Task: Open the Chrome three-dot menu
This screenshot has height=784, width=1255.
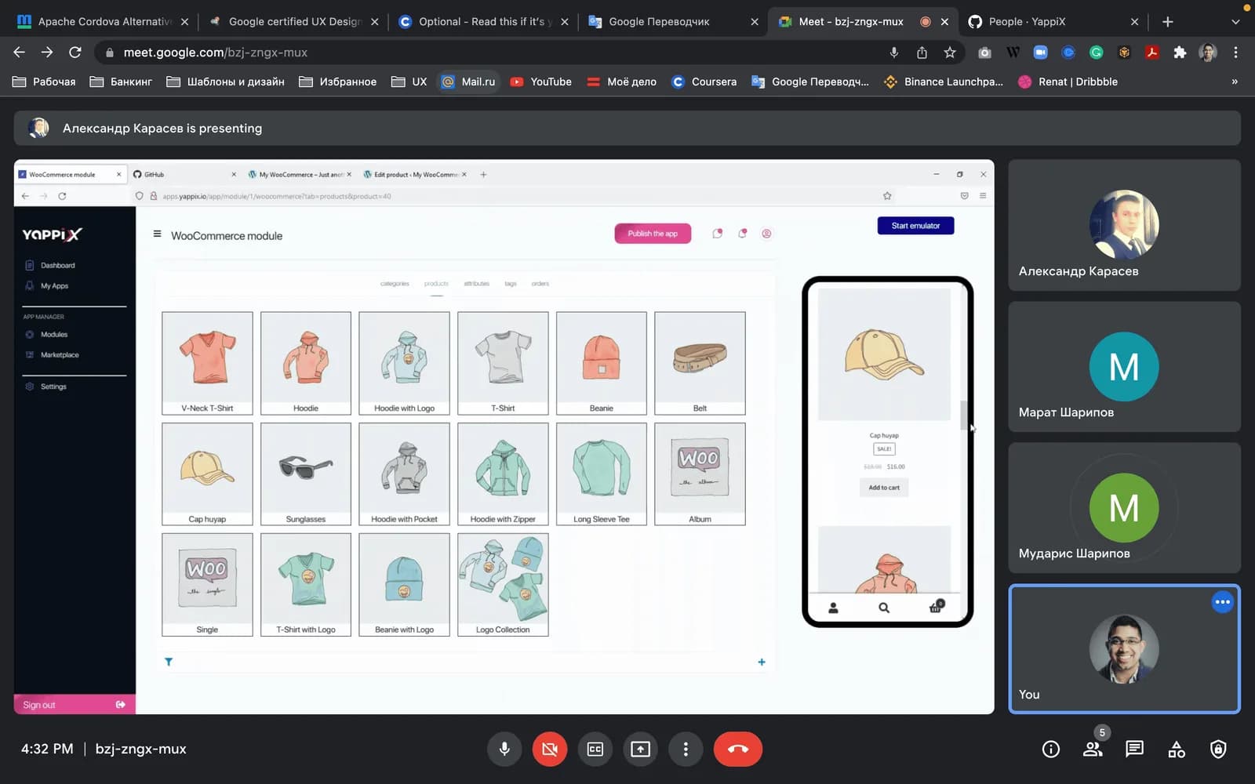Action: [x=1235, y=53]
